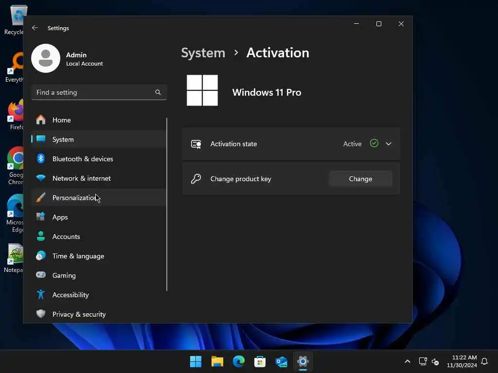Select System in the sidebar

[x=99, y=139]
